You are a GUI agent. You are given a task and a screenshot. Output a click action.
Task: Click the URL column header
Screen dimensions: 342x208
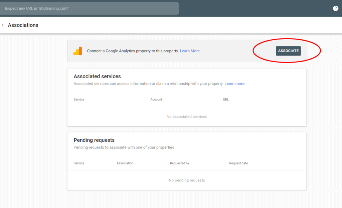[x=226, y=100]
